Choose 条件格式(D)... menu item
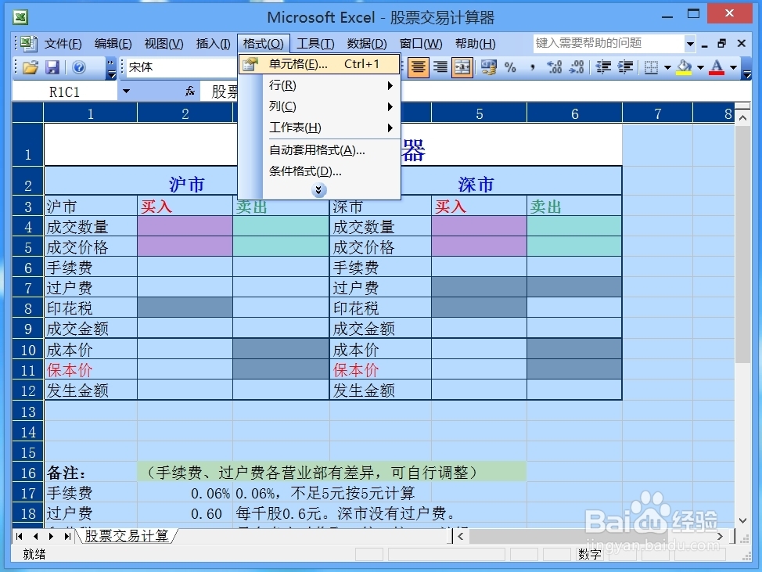The width and height of the screenshot is (762, 572). click(319, 171)
